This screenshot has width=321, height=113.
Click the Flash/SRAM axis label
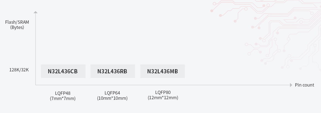tap(17, 22)
